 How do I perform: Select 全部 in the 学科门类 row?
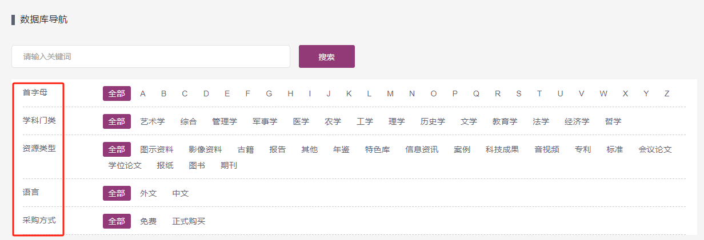tap(117, 121)
